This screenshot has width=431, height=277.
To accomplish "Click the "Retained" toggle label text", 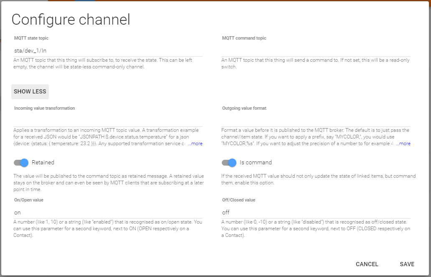I will pyautogui.click(x=43, y=162).
